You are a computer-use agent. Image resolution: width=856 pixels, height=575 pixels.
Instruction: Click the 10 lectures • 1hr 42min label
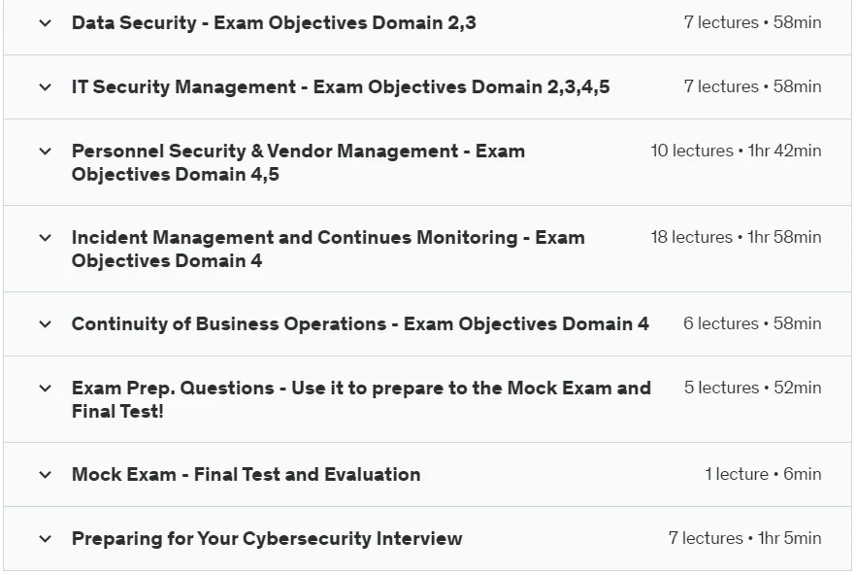coord(736,151)
